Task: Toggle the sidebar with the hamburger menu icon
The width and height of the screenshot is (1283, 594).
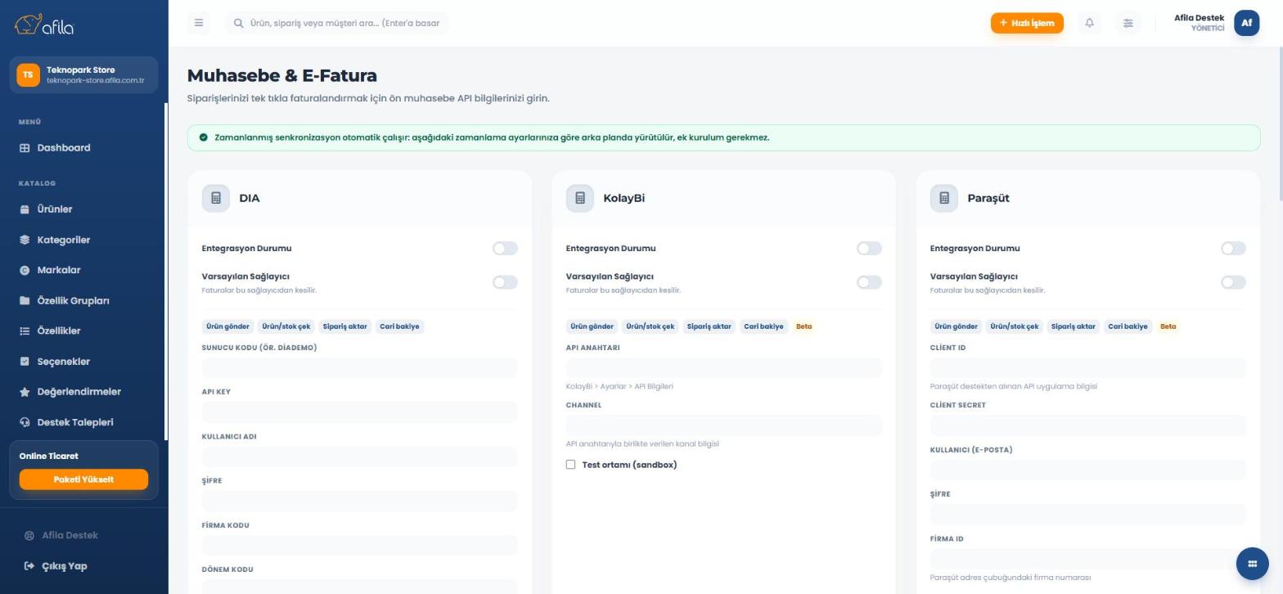Action: coord(199,23)
